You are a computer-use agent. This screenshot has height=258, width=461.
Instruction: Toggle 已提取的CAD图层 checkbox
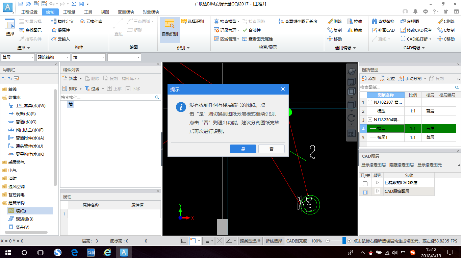click(365, 184)
